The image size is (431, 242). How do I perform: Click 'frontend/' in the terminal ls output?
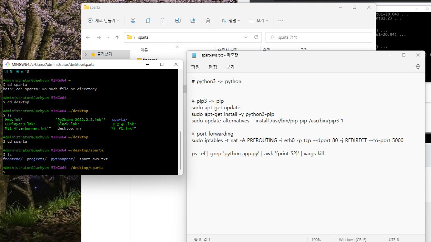point(12,159)
